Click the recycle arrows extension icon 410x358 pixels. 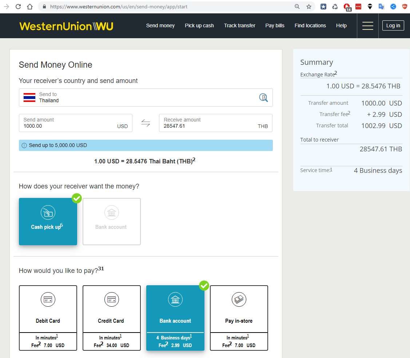(335, 7)
